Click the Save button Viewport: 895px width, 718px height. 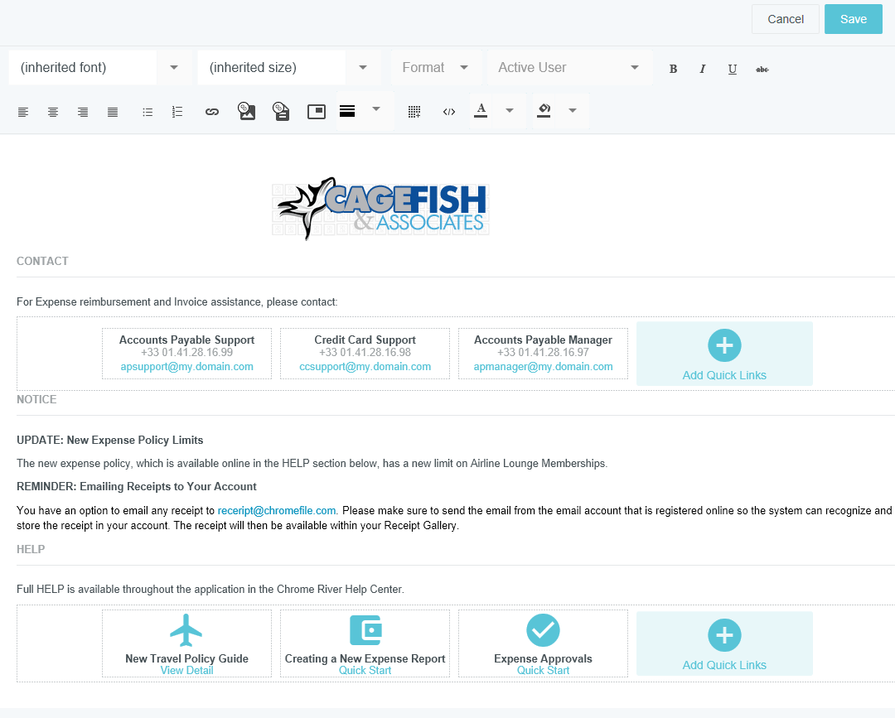[853, 19]
